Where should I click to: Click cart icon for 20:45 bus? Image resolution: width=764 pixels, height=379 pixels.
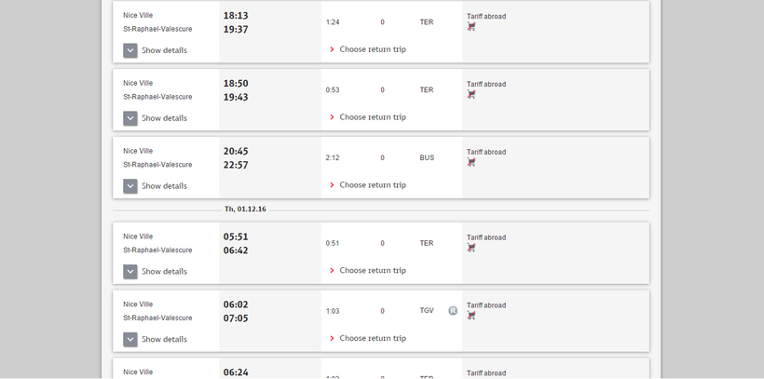[471, 163]
